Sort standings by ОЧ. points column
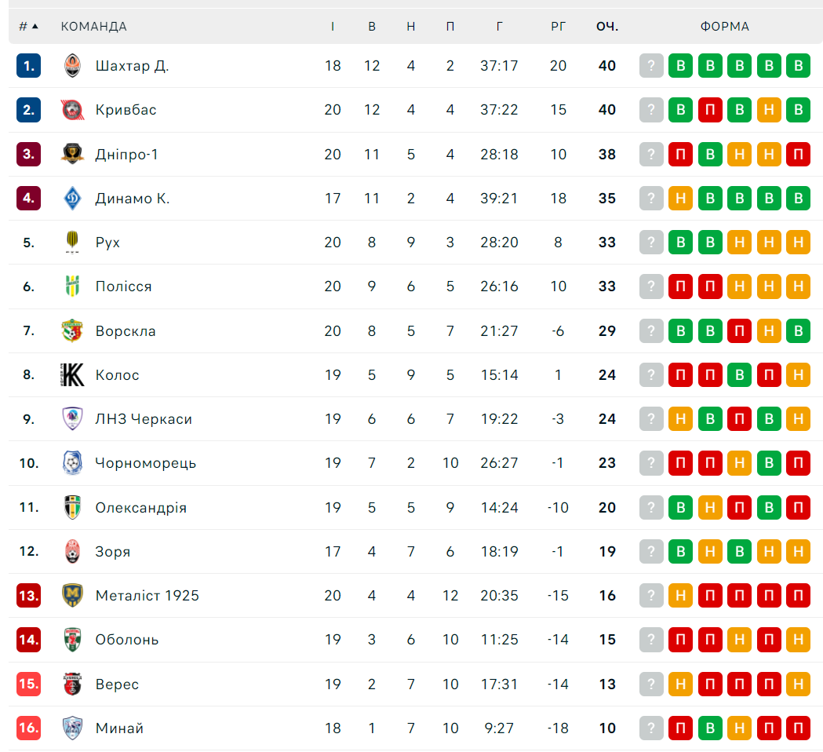The width and height of the screenshot is (823, 752). [607, 26]
